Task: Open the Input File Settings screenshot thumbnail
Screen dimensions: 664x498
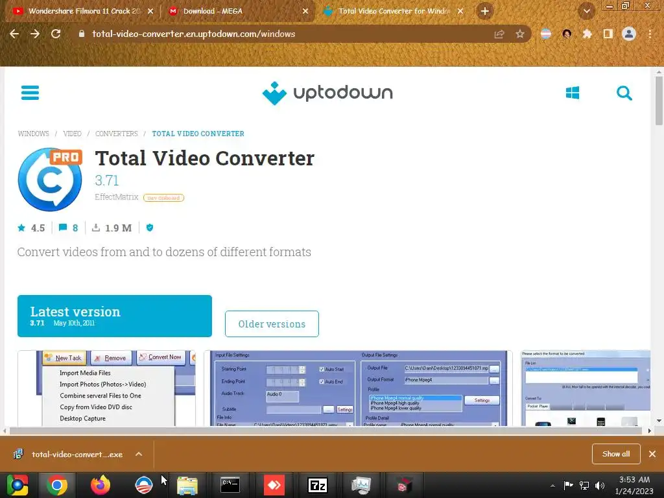Action: 358,388
